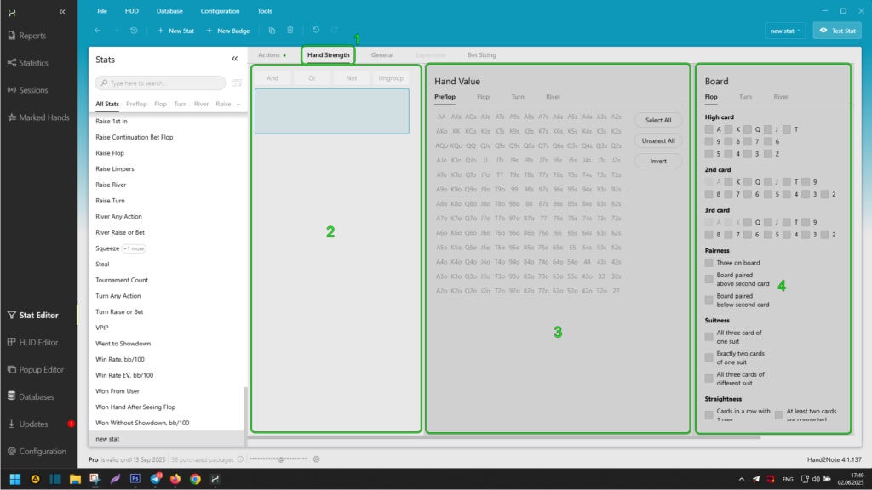This screenshot has height=490, width=872.
Task: Switch to the Hand Strength tab
Action: click(x=328, y=54)
